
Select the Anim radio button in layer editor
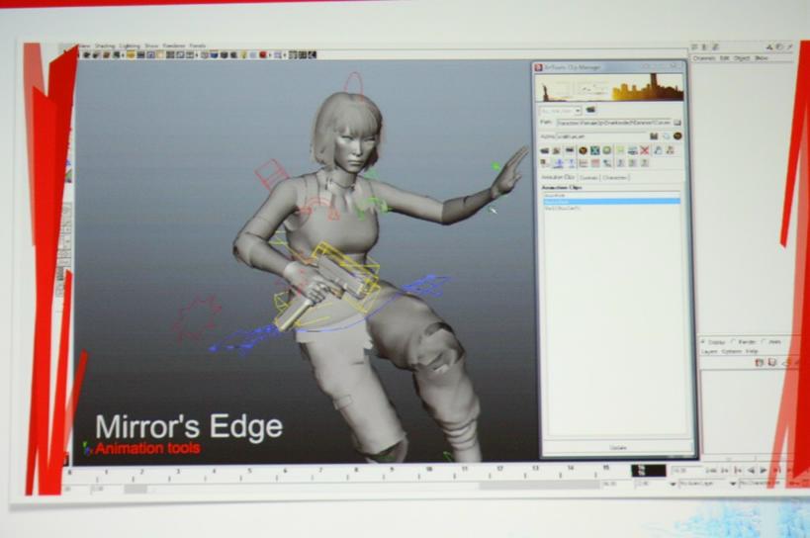coord(764,342)
